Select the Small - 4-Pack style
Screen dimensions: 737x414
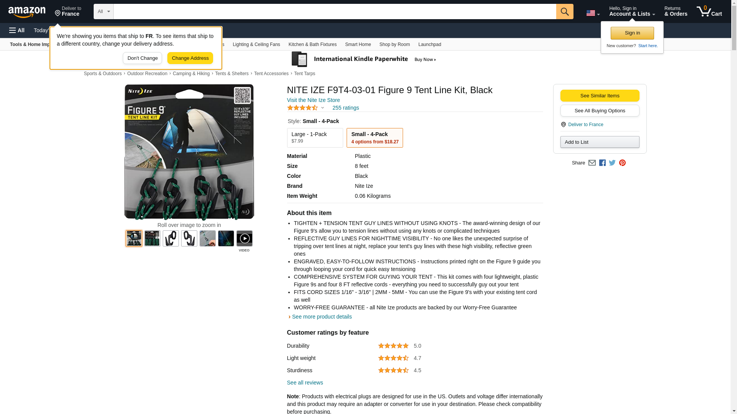(374, 138)
